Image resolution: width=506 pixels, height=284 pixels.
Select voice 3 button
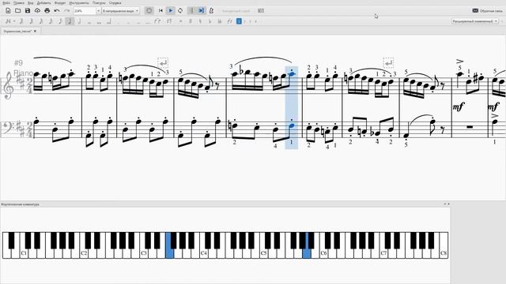click(251, 21)
